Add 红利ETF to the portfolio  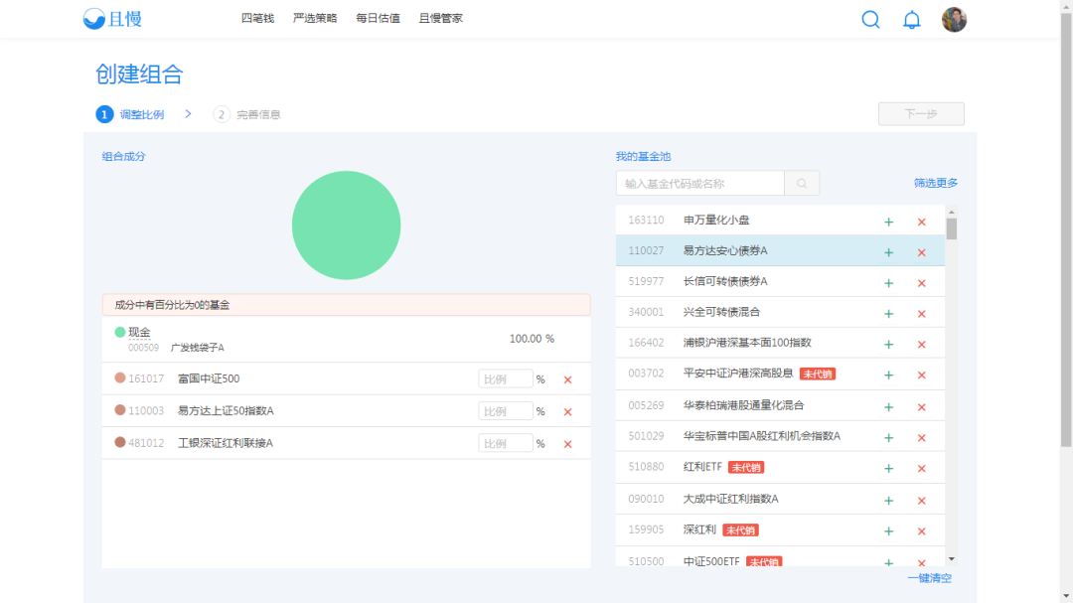click(888, 468)
